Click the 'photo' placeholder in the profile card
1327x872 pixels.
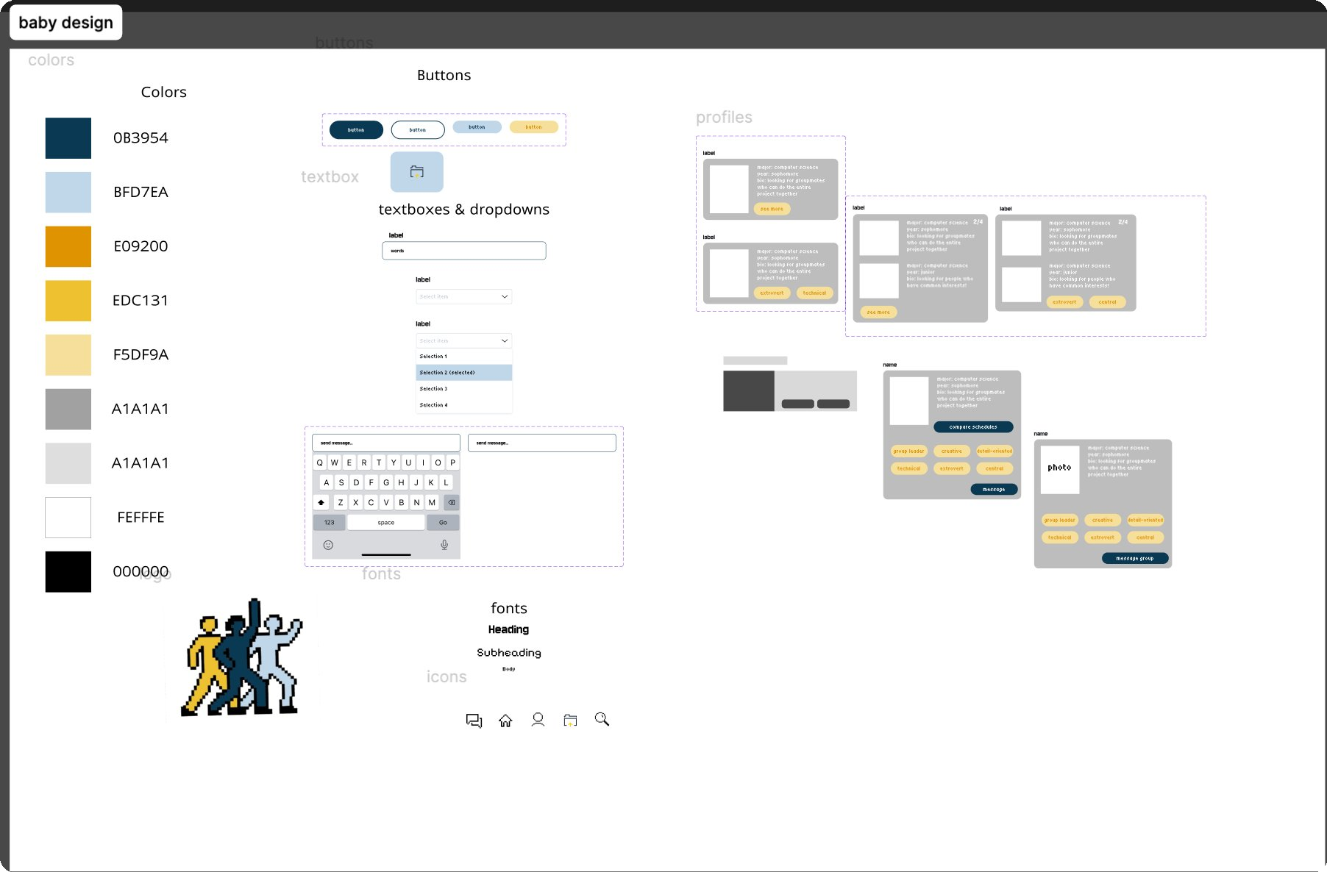click(x=1059, y=468)
